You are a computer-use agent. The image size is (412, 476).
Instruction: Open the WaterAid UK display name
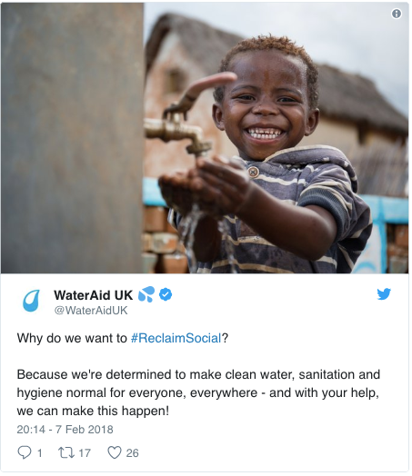(x=94, y=295)
